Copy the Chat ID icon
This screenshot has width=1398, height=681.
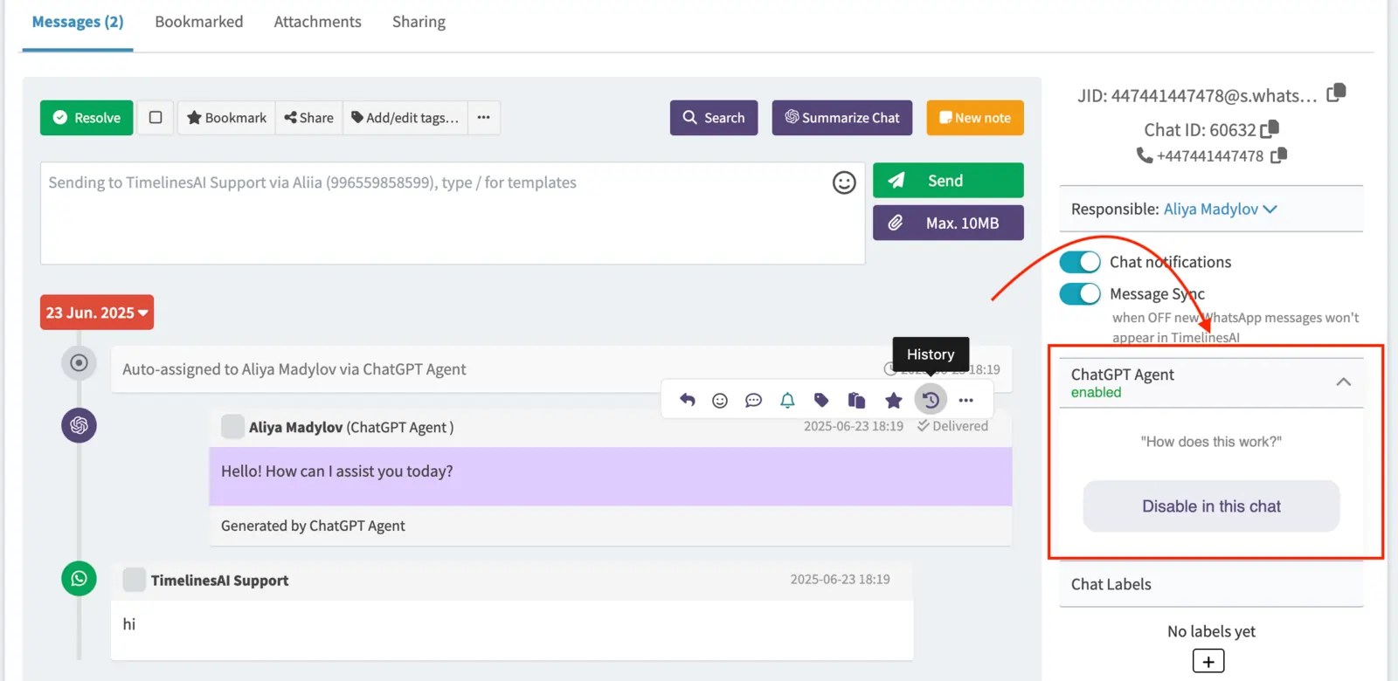pyautogui.click(x=1270, y=129)
